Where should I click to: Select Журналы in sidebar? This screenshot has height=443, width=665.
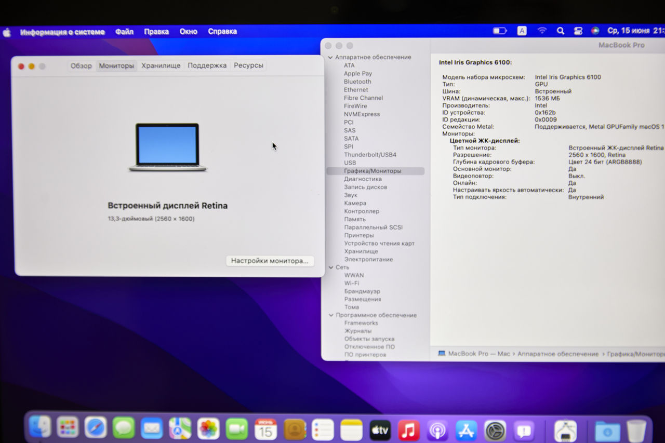click(x=357, y=331)
